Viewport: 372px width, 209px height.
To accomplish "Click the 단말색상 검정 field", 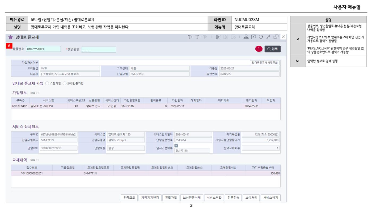I will point(126,148).
